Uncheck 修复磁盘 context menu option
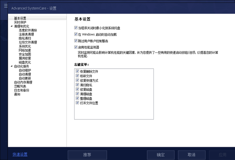This screenshot has height=160, width=235. coord(77,89)
